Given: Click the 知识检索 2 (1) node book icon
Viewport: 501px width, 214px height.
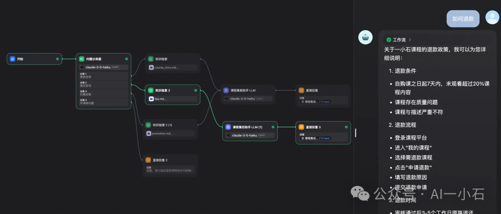Looking at the screenshot, I should click(x=148, y=125).
